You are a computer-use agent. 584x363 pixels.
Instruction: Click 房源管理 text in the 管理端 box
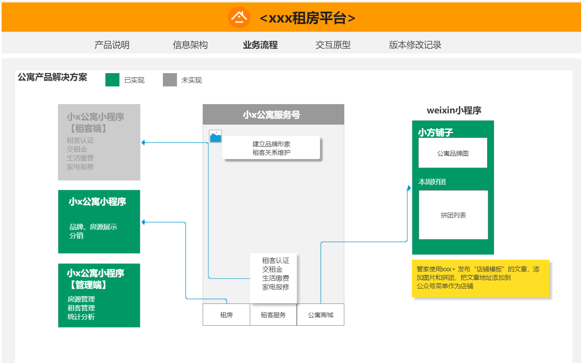81,299
